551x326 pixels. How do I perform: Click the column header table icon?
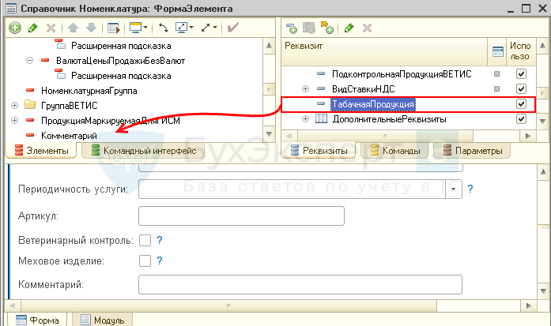(x=497, y=51)
